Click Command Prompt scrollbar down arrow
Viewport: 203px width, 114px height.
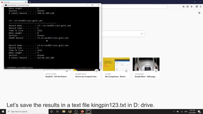coord(100,67)
